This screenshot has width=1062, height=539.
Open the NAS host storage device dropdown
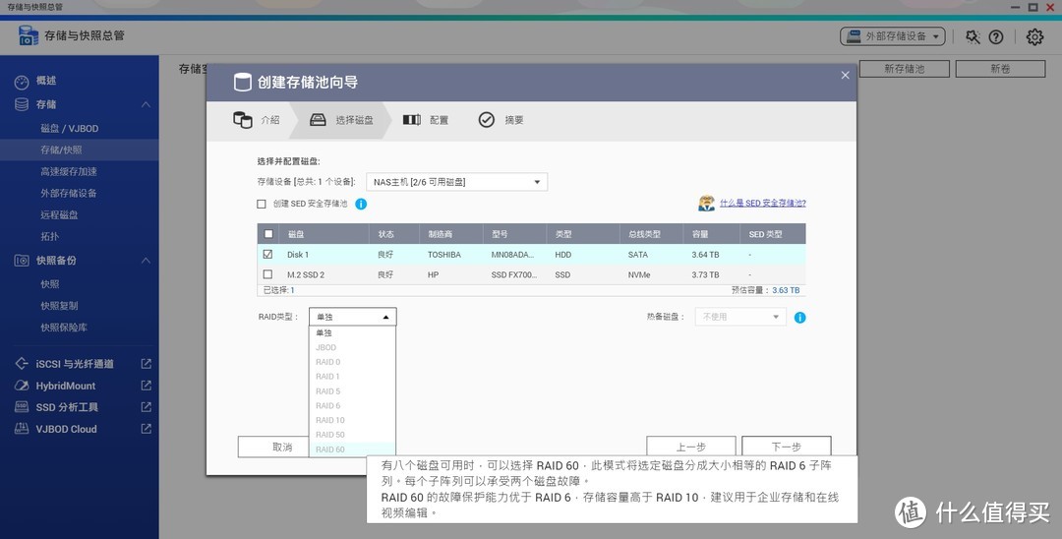pyautogui.click(x=456, y=182)
